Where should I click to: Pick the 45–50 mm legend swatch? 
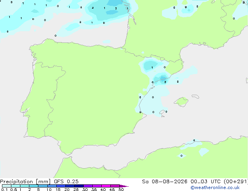pyautogui.click(x=115, y=186)
